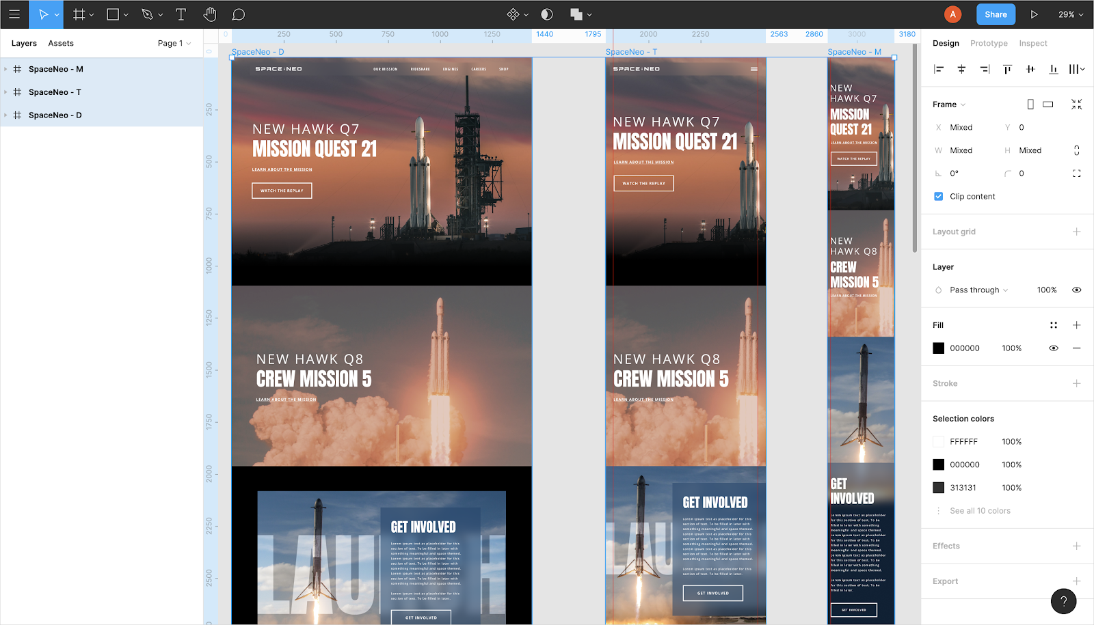
Task: Open the main hamburger menu
Action: [14, 14]
